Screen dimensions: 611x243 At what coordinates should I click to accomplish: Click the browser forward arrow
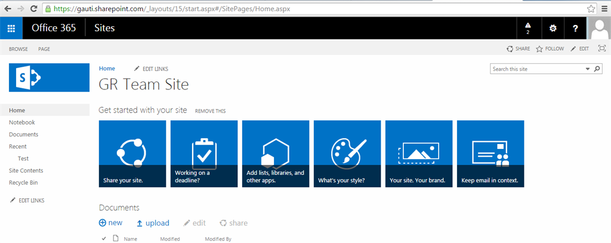pos(21,8)
